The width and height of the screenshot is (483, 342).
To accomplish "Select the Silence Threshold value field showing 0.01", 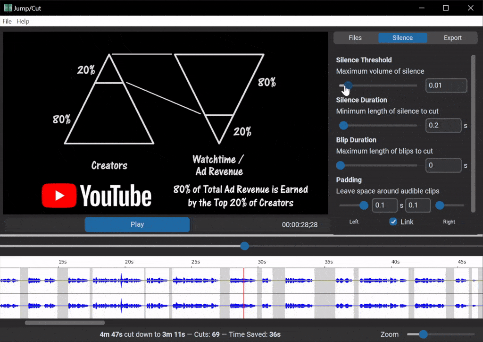I will coord(446,85).
